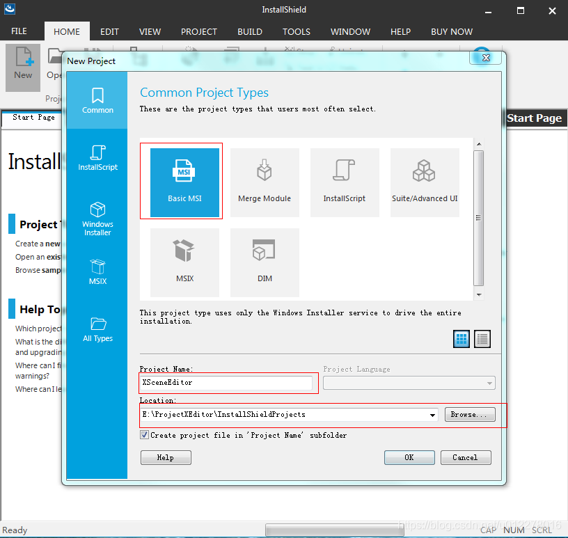Click the InstallShield app icon in title bar

coord(10,9)
